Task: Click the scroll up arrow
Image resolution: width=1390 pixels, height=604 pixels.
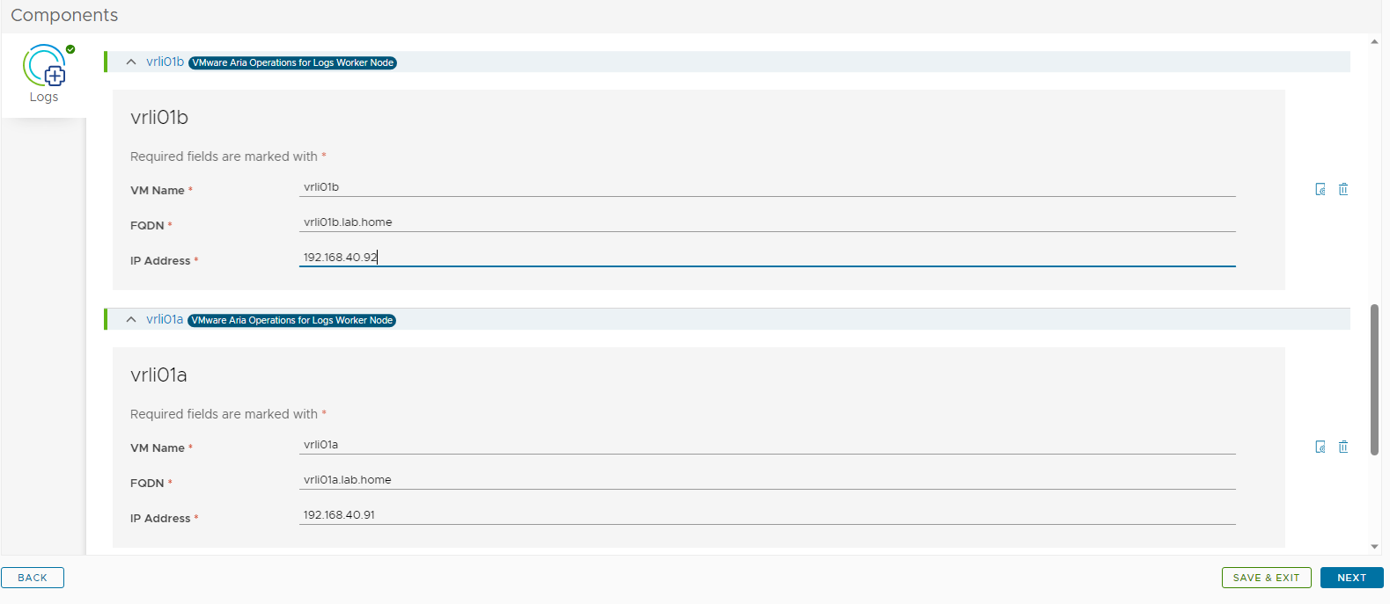Action: tap(1374, 41)
